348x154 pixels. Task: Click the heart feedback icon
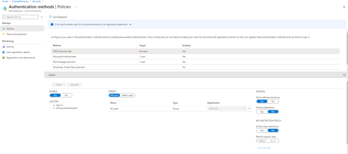tap(50, 17)
